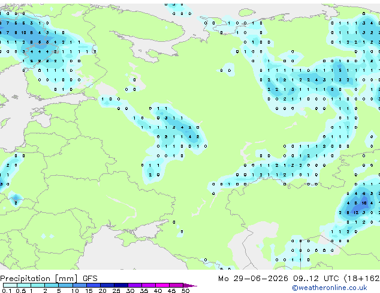The height and width of the screenshot is (293, 380).
Task: Select the 2–5 mm legend swatch
Action: coord(52,285)
